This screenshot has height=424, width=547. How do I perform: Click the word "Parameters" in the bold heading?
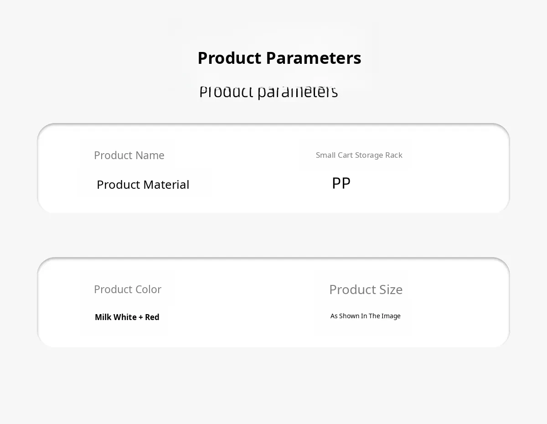[x=313, y=58]
